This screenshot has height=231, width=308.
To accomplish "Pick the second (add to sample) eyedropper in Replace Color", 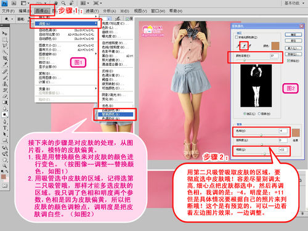I will [244, 46].
